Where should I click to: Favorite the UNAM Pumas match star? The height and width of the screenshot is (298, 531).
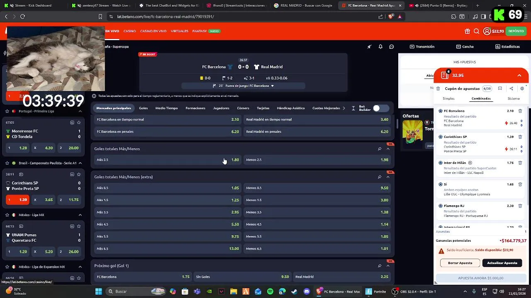[79, 226]
